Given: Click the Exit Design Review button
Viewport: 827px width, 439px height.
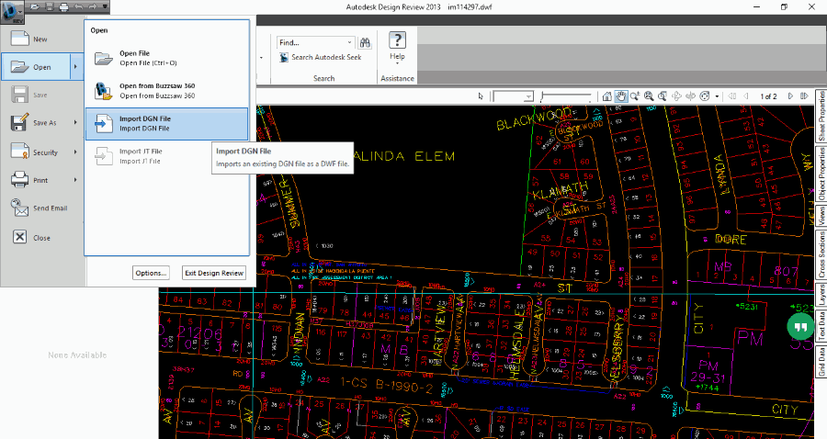Looking at the screenshot, I should (x=214, y=273).
